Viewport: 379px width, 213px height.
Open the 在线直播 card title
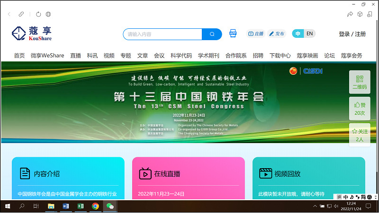167,174
